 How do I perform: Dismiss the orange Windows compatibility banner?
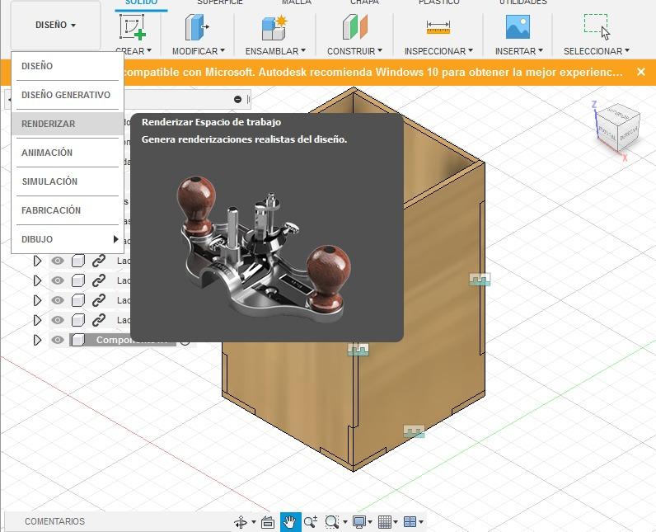tap(641, 72)
